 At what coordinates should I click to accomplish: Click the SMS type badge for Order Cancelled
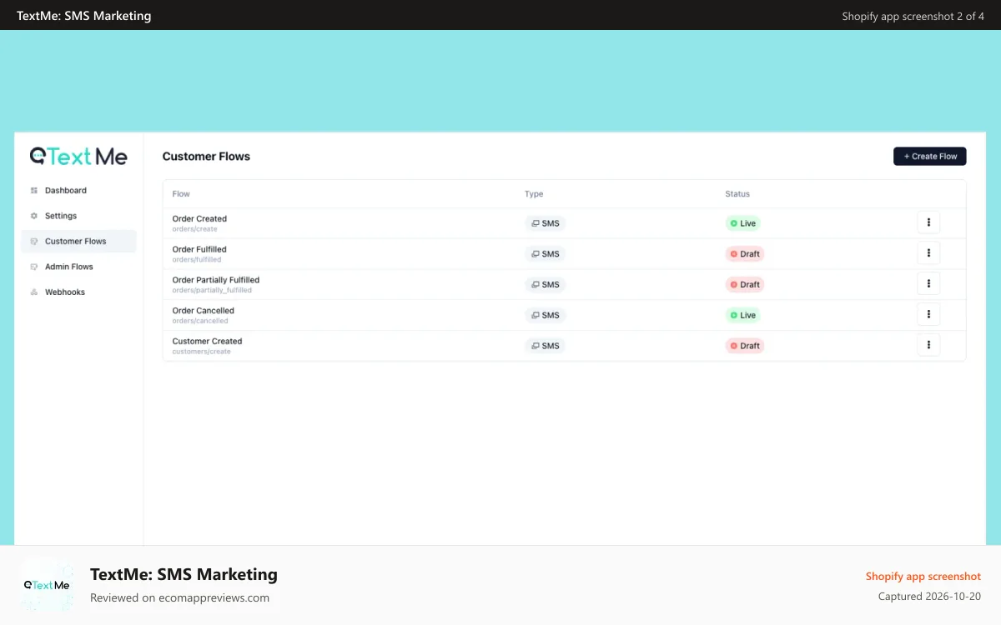(546, 315)
